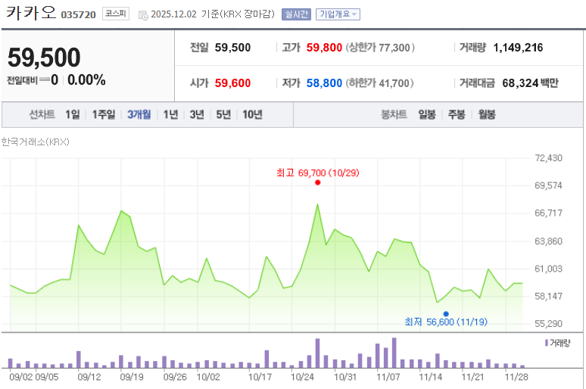
Task: Click the 전일 price value 59,500
Action: [232, 48]
